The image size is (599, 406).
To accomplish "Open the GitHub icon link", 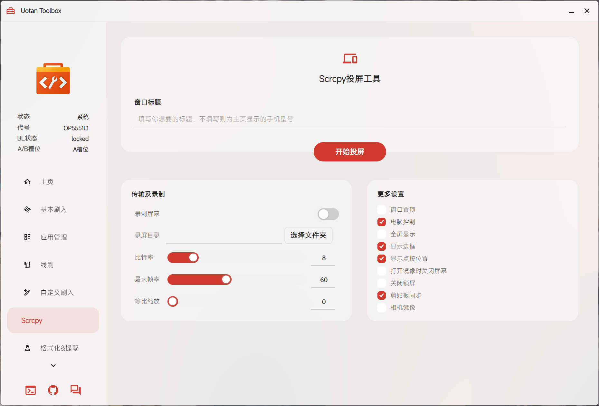I will 53,390.
